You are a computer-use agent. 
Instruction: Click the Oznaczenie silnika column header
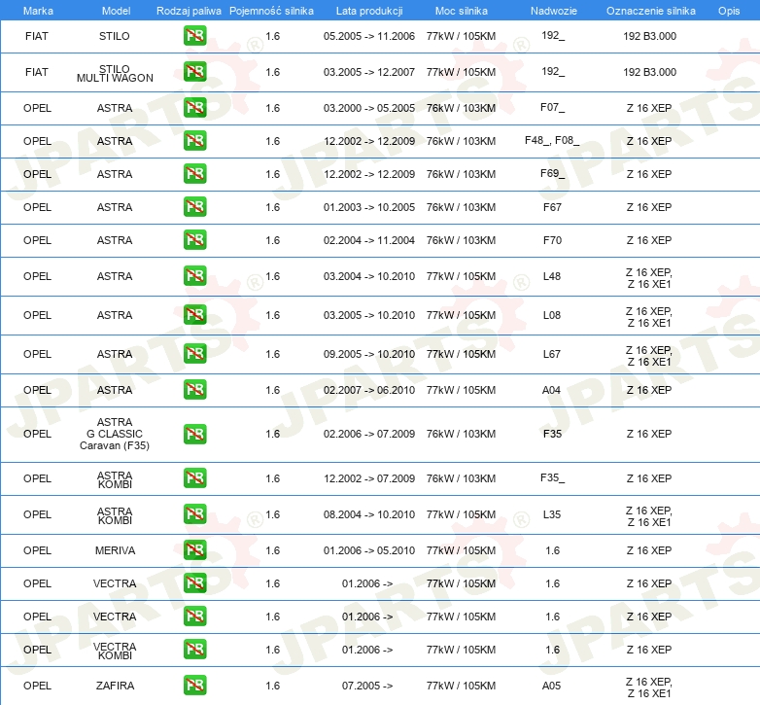pyautogui.click(x=650, y=10)
